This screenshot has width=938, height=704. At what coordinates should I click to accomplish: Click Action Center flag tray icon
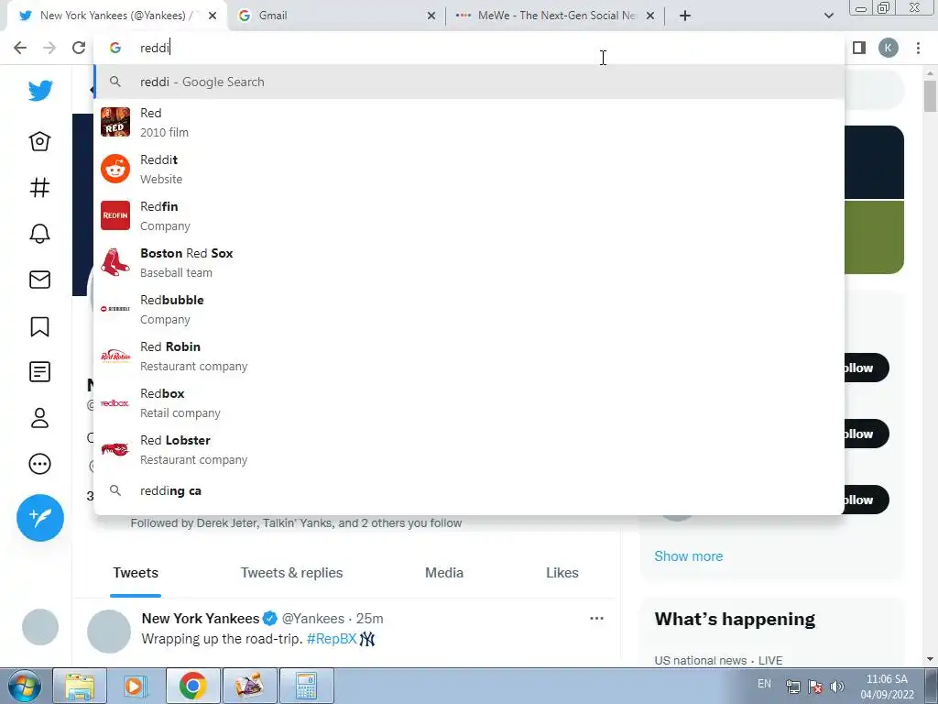pos(814,687)
